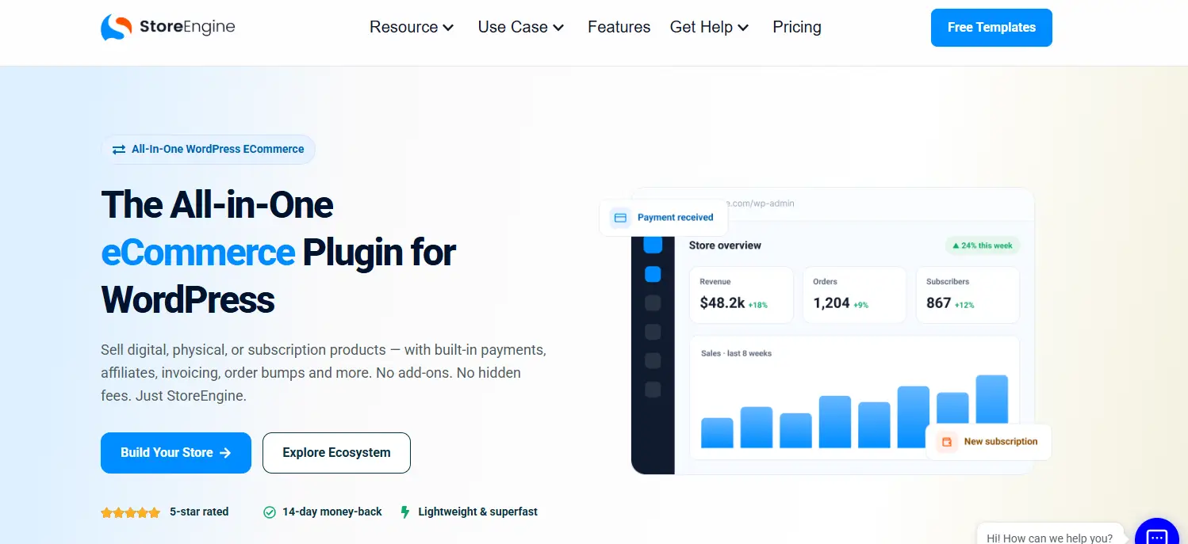
Task: Expand the Use Case menu
Action: click(x=521, y=27)
